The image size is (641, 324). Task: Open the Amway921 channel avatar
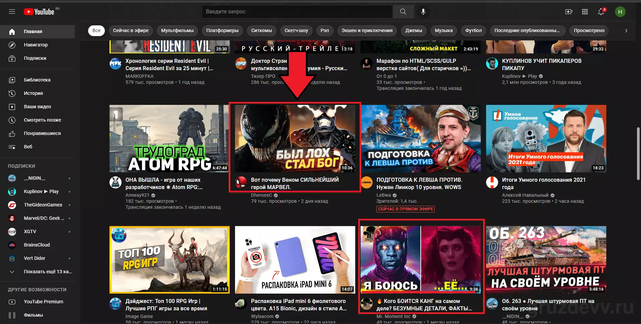[116, 182]
